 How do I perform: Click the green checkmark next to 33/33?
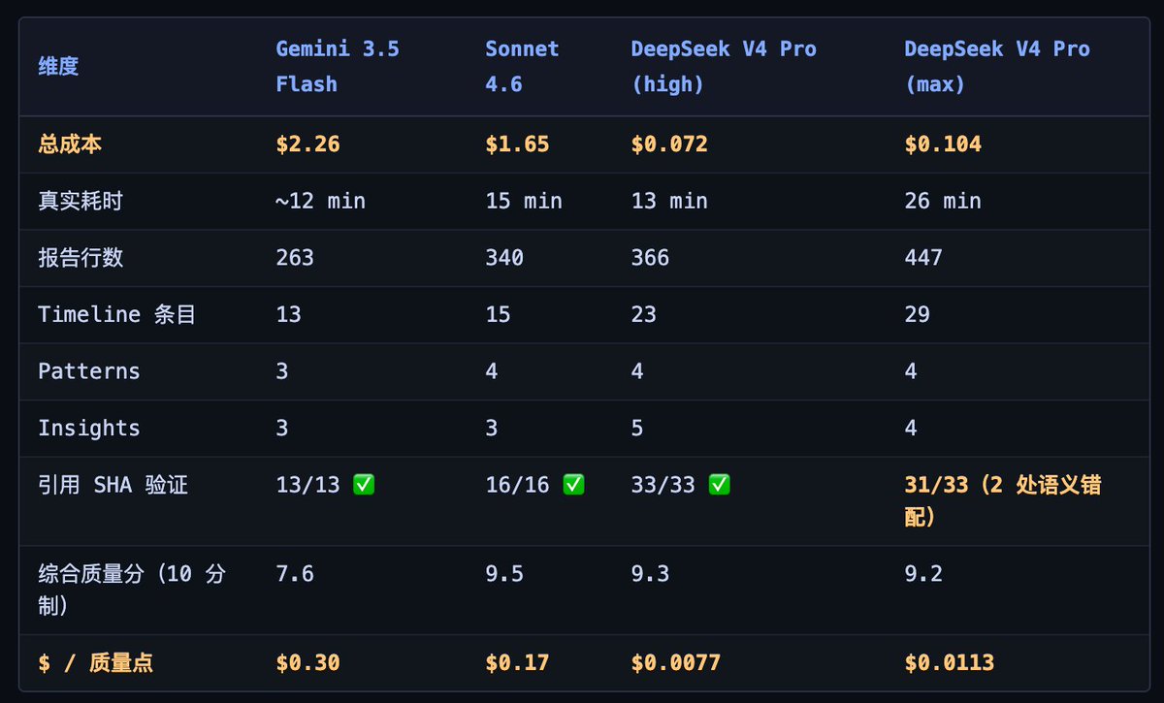tap(719, 485)
